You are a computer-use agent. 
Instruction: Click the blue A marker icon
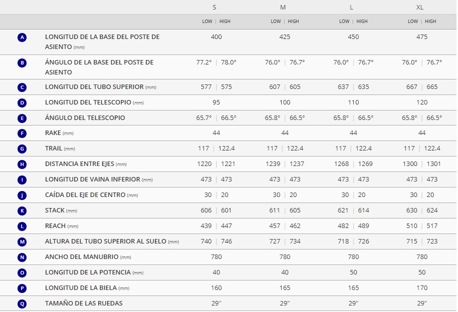tap(22, 37)
